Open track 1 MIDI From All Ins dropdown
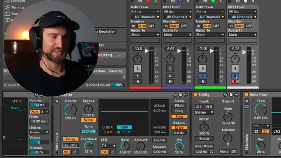The height and width of the screenshot is (158, 281). pos(145,11)
